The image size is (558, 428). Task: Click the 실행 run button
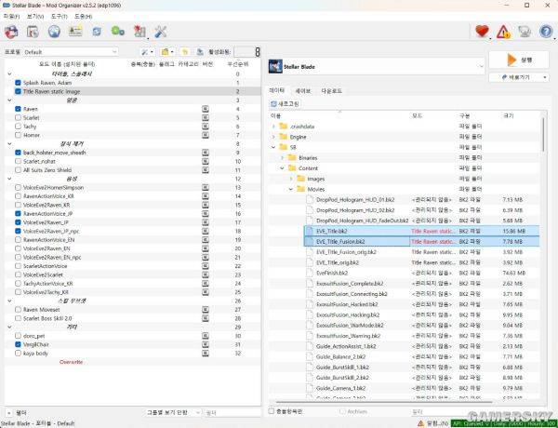point(519,60)
